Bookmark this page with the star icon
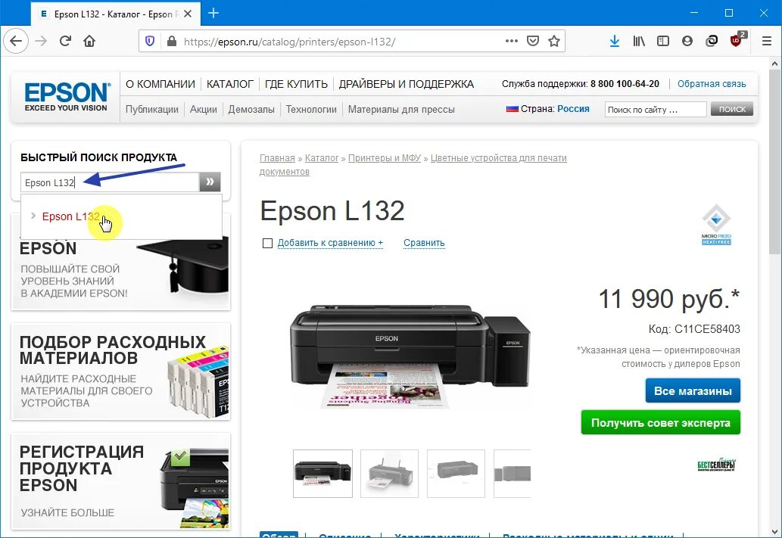The height and width of the screenshot is (538, 782). (553, 41)
